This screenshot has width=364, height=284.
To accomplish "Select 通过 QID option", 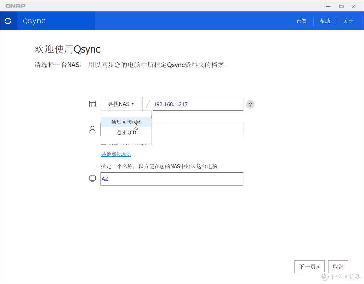I will [x=126, y=133].
